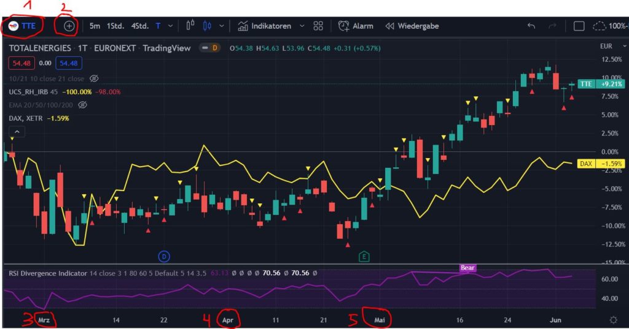Select the EMA 20/50/100/200 legend text
This screenshot has height=329, width=629.
(41, 105)
